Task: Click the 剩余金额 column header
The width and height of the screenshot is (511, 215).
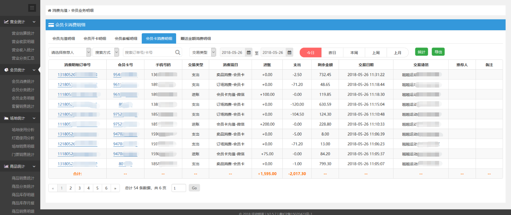Action: coord(325,65)
